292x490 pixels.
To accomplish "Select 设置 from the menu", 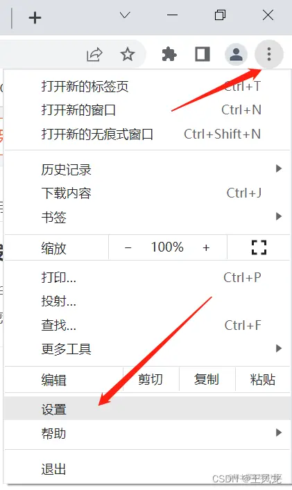I will [147, 409].
